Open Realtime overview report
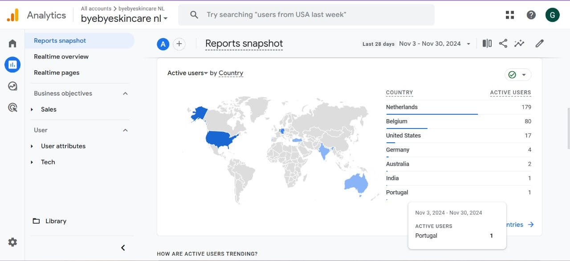 point(61,56)
